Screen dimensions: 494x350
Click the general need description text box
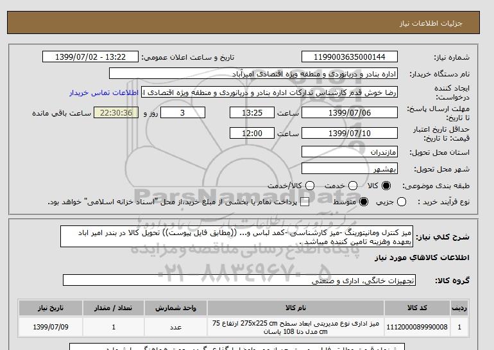237,236
